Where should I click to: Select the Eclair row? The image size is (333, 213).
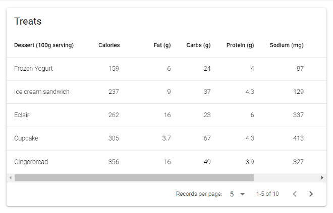click(x=22, y=115)
